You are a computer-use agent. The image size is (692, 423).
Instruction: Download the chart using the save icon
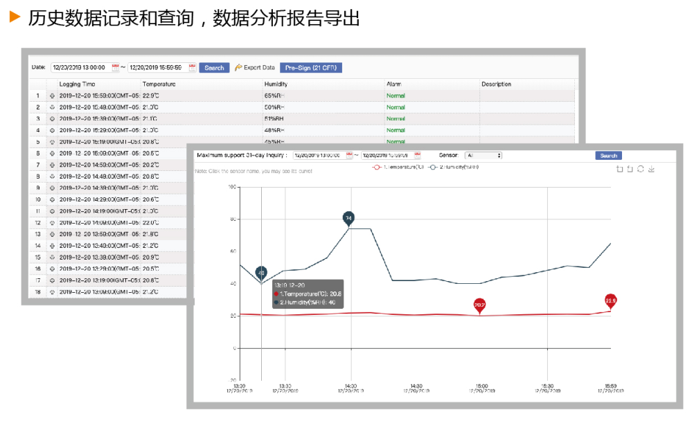(651, 169)
